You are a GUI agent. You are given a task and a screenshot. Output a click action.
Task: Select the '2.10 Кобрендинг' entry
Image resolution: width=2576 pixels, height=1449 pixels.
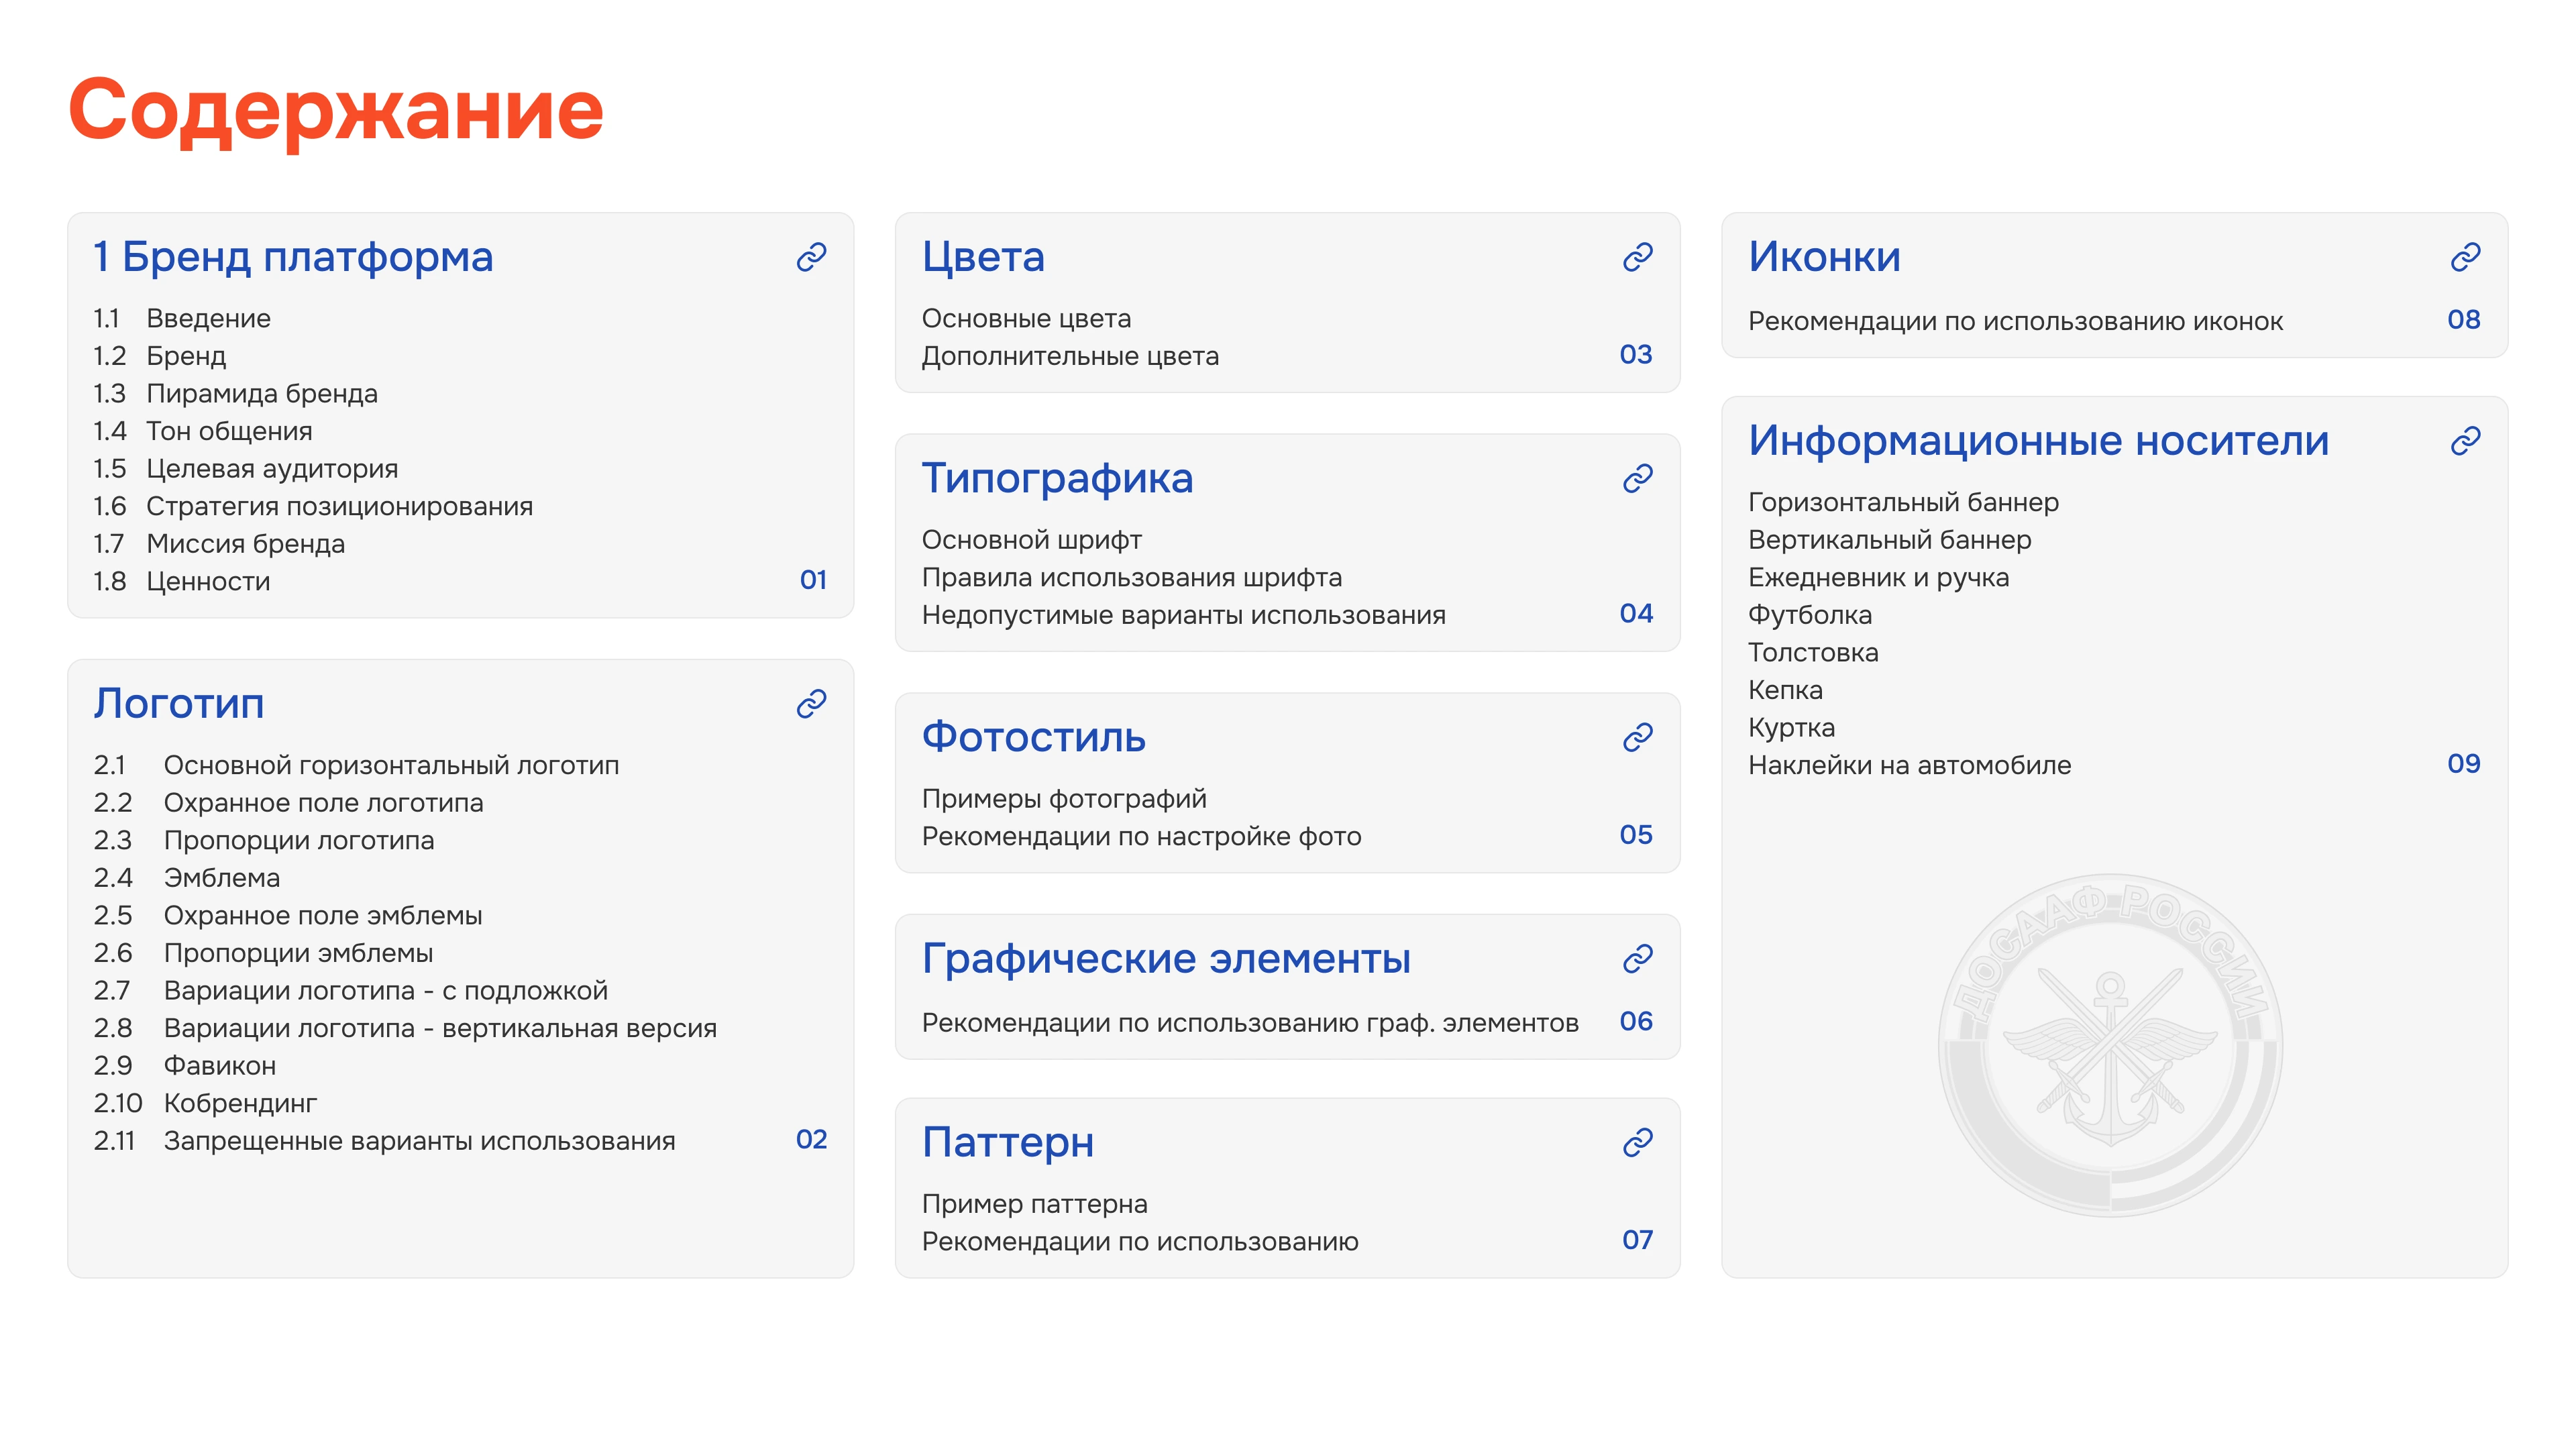tap(205, 1104)
